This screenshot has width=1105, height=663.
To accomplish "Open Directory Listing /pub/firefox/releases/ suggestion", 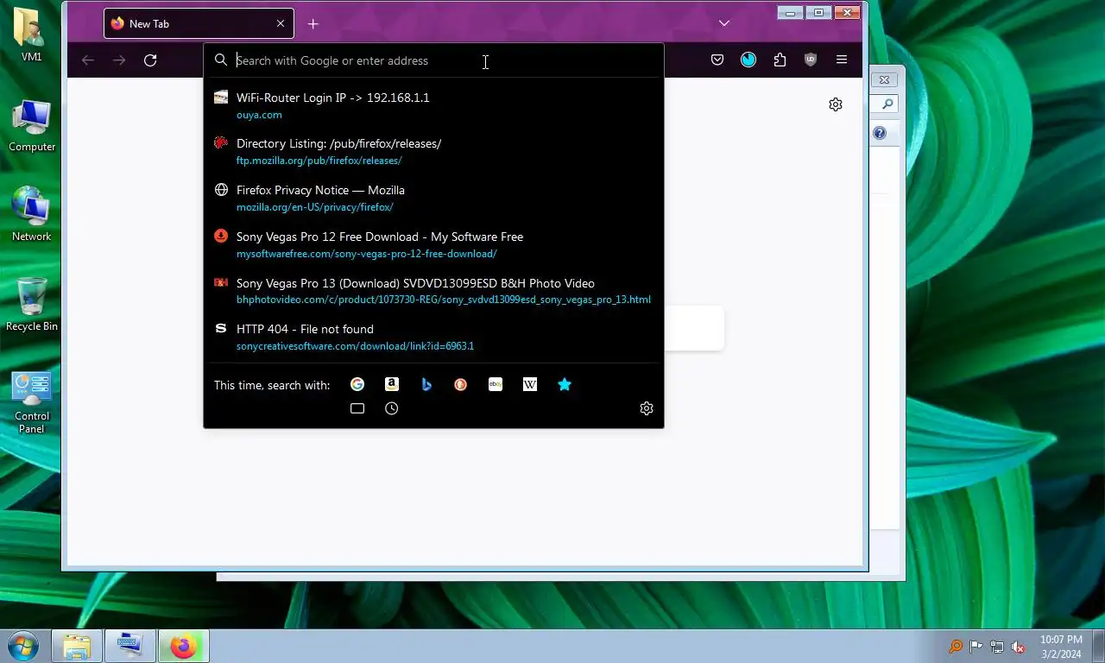I will point(433,152).
